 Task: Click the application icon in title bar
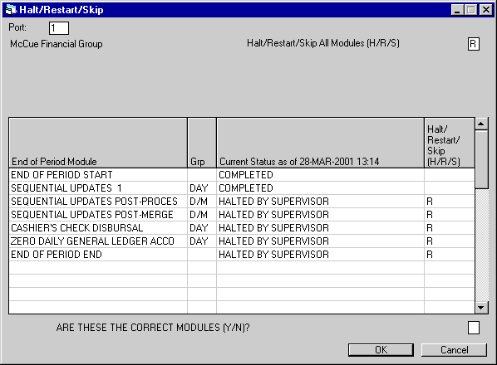click(11, 9)
